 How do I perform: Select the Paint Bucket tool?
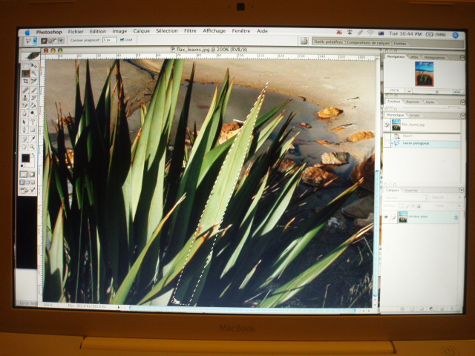pos(33,105)
